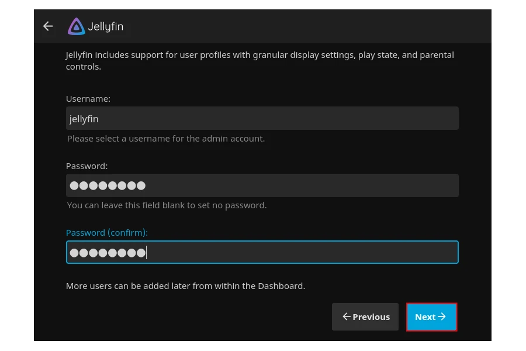The image size is (526, 351).
Task: Click the "leave this field blank" hint
Action: pos(167,205)
